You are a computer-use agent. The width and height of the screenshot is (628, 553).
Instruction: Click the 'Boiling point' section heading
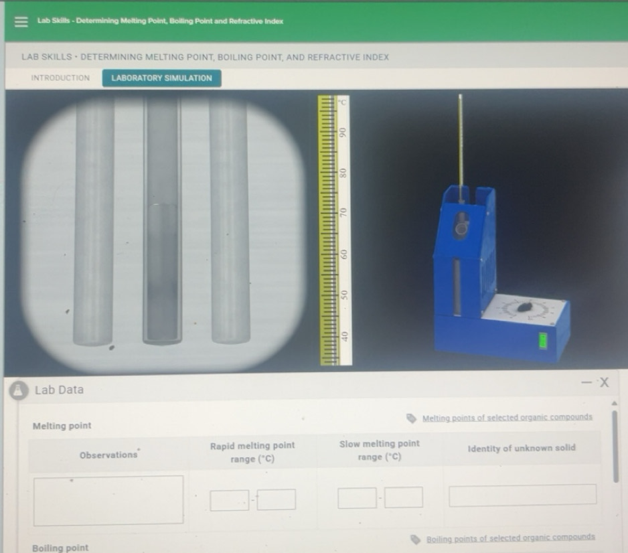pos(60,548)
